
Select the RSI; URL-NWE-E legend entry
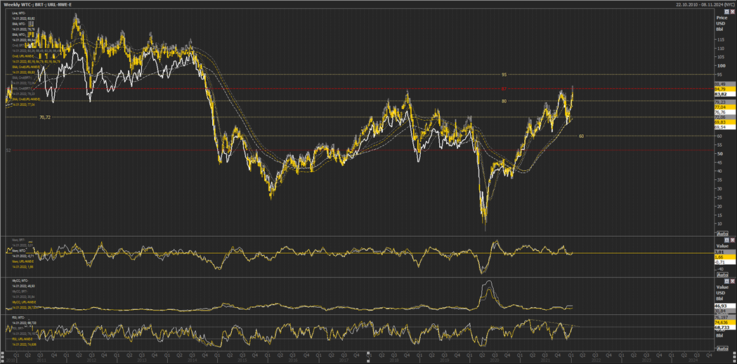pos(22,339)
